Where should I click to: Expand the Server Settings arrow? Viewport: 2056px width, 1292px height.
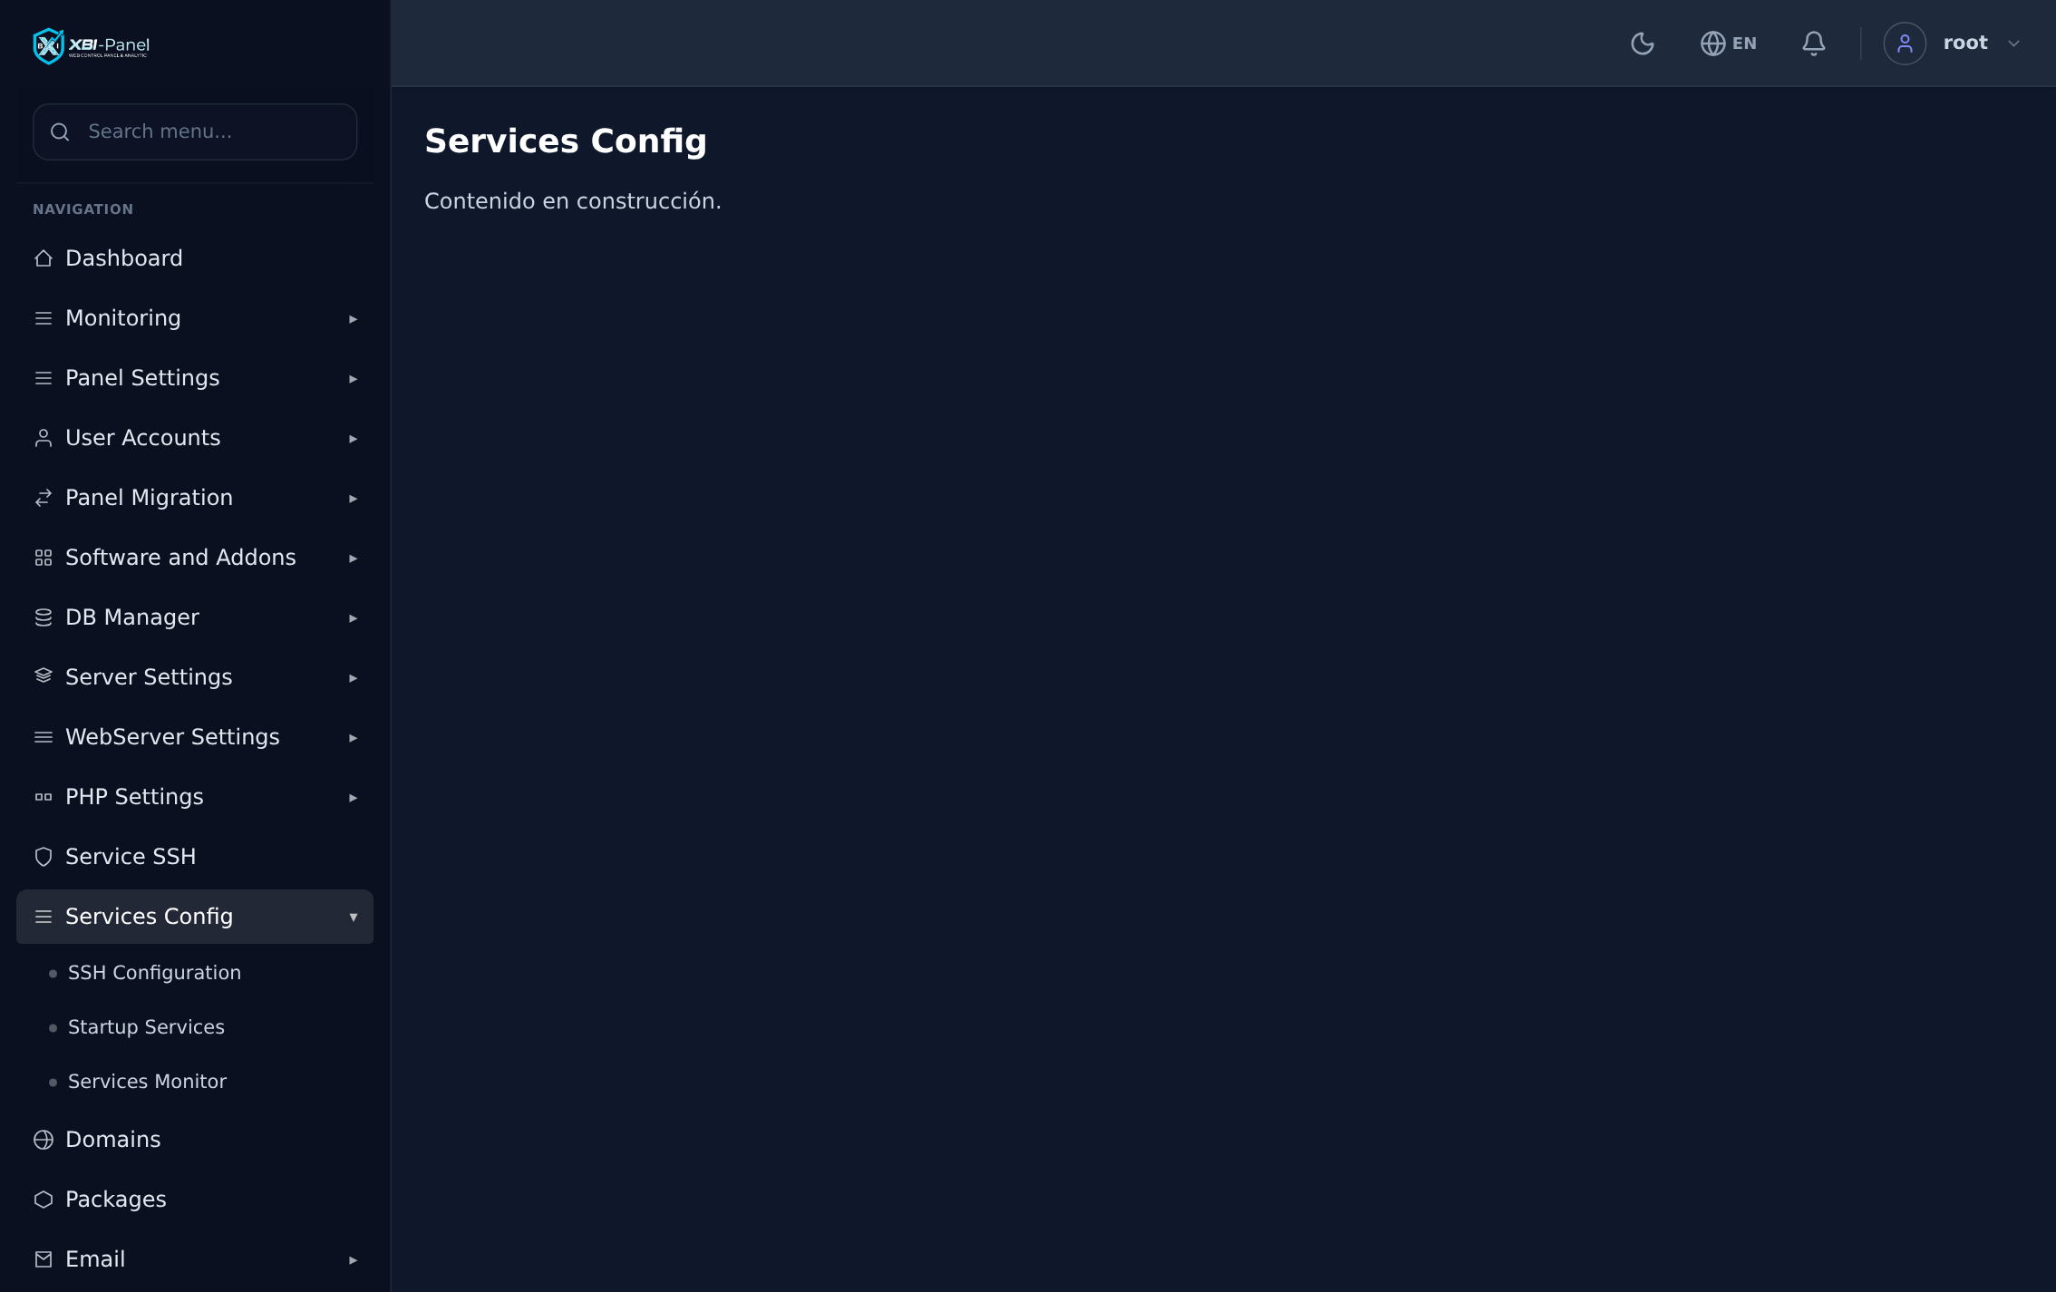[354, 678]
